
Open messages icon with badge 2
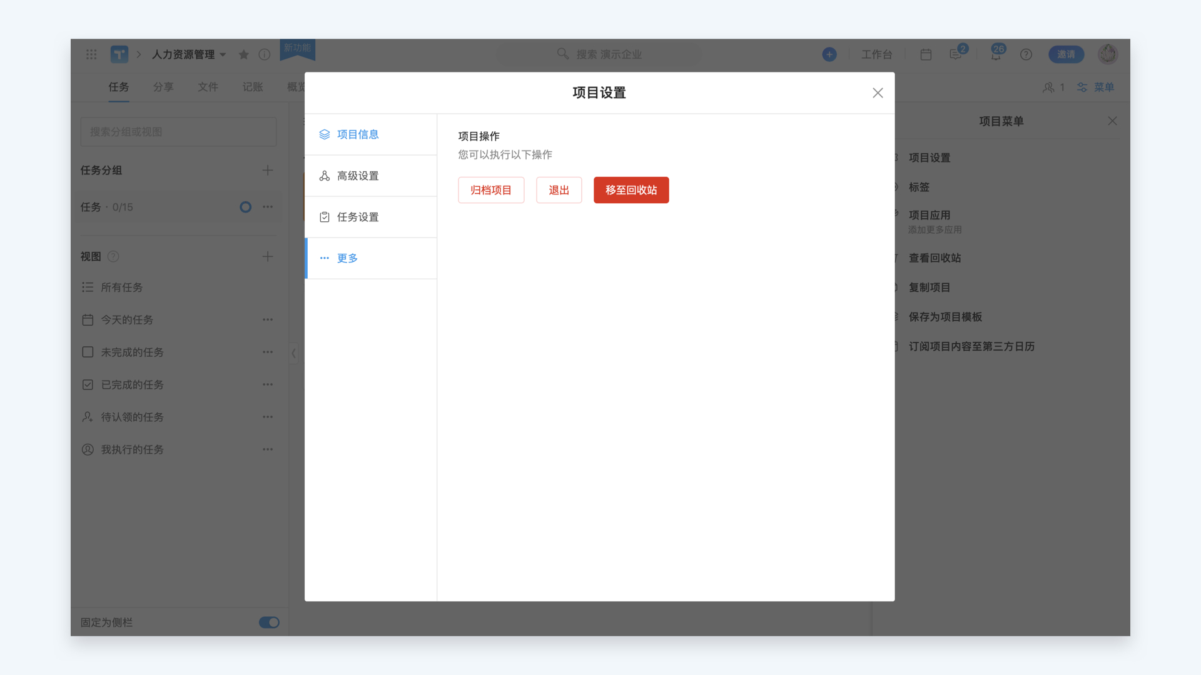(x=957, y=53)
